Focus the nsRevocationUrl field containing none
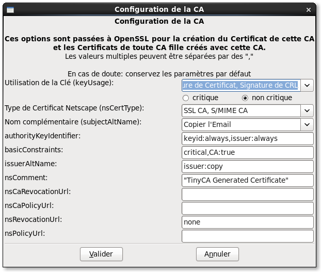 pos(248,222)
